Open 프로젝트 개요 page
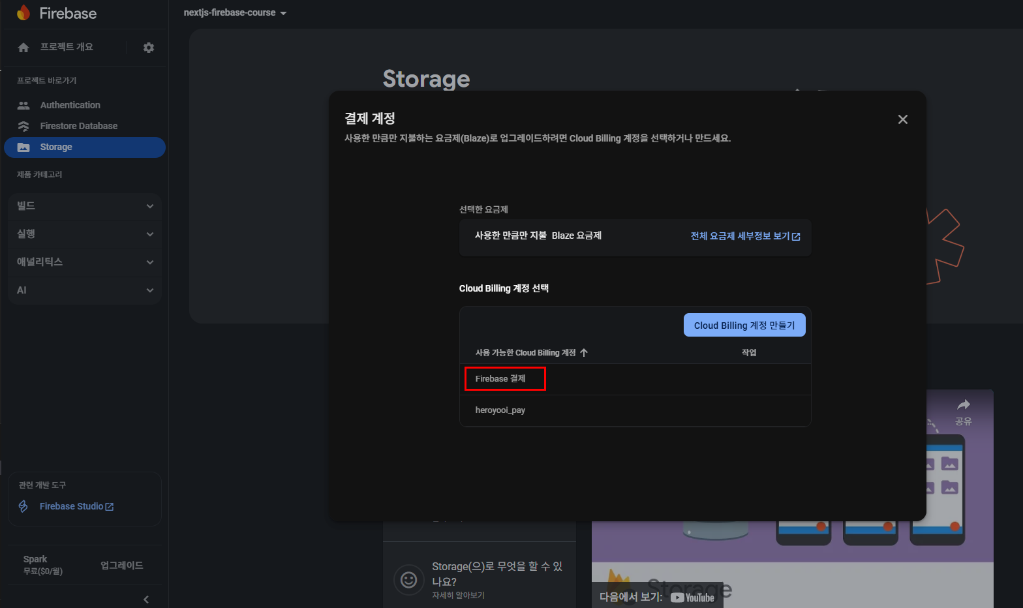Image resolution: width=1023 pixels, height=608 pixels. tap(67, 47)
